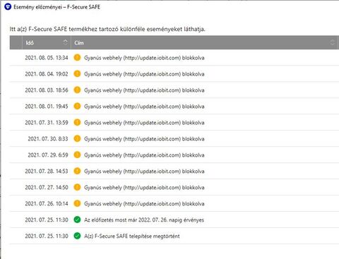Viewport: 339px width, 259px height.
Task: Click warning icon for 2021. 07. 26. 10:14 event
Action: pyautogui.click(x=77, y=203)
